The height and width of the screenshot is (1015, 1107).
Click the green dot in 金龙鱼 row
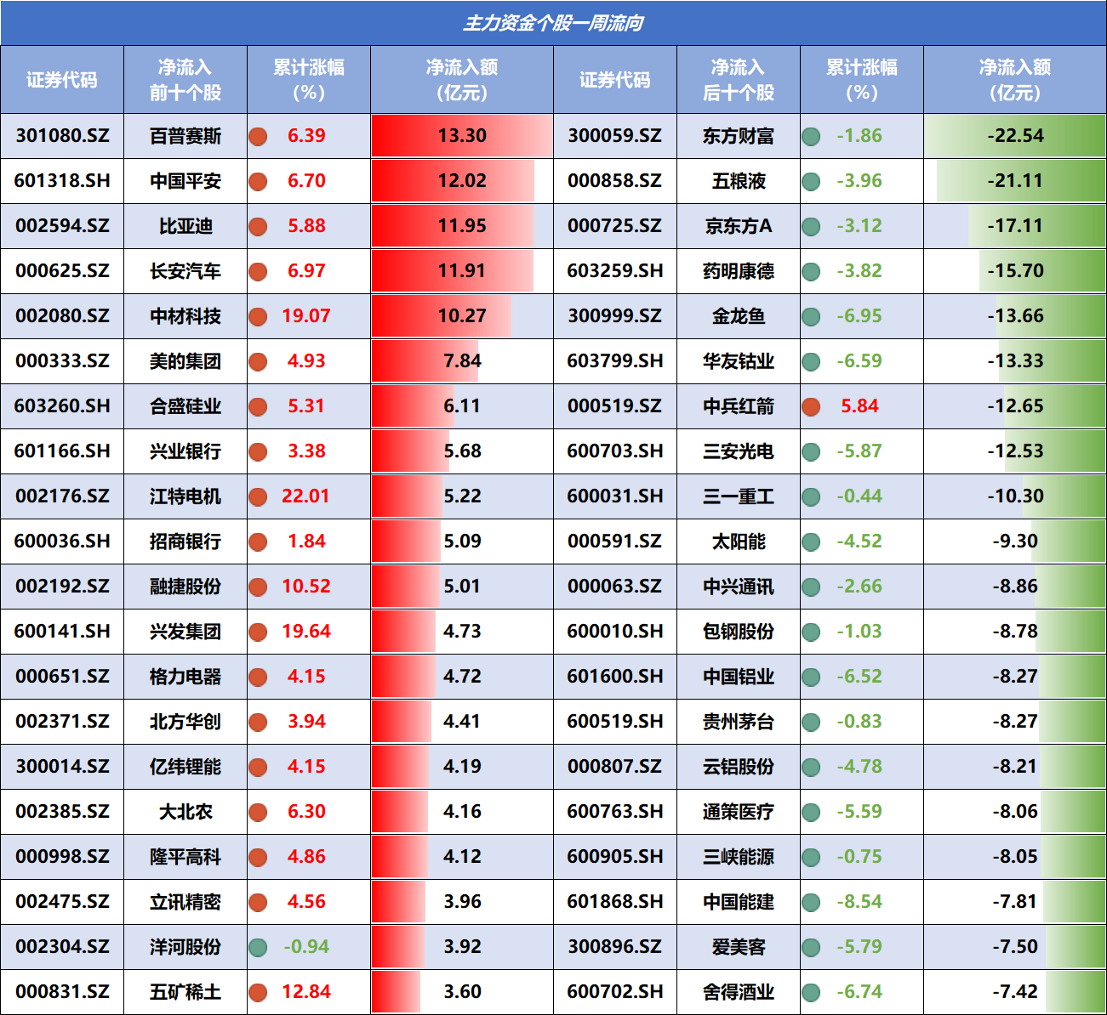click(811, 316)
